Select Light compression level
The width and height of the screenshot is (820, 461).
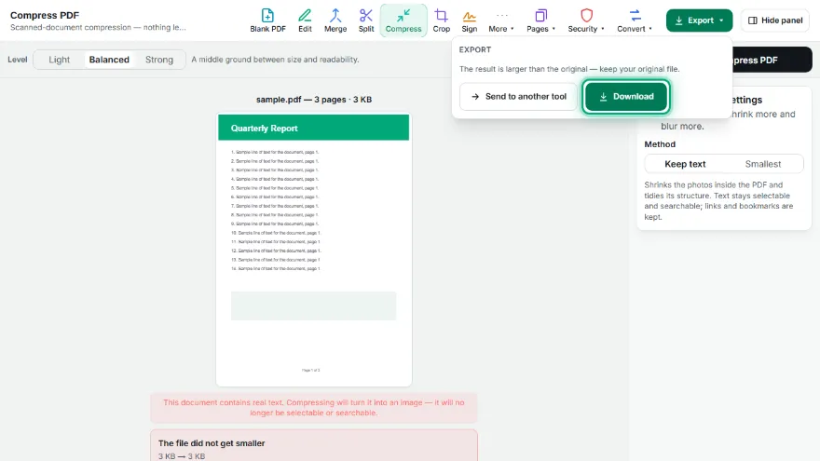(x=59, y=60)
